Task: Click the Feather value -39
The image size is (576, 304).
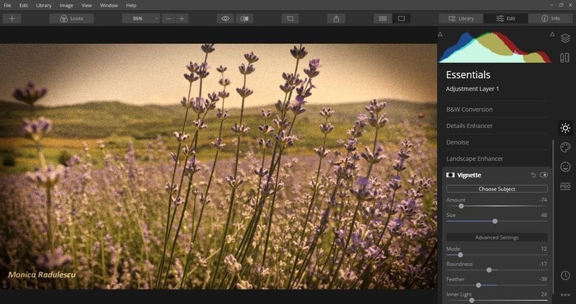Action: point(543,279)
